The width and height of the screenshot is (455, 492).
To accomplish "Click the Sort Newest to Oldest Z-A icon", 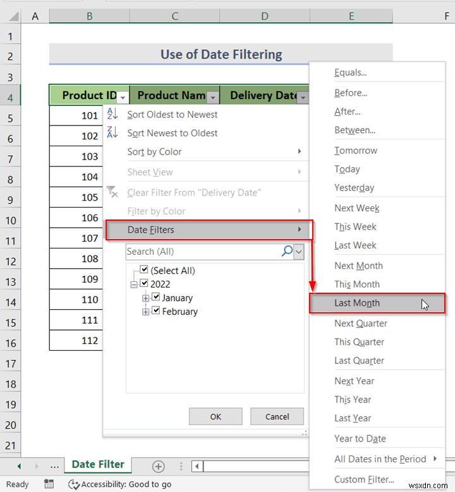I will pyautogui.click(x=112, y=132).
